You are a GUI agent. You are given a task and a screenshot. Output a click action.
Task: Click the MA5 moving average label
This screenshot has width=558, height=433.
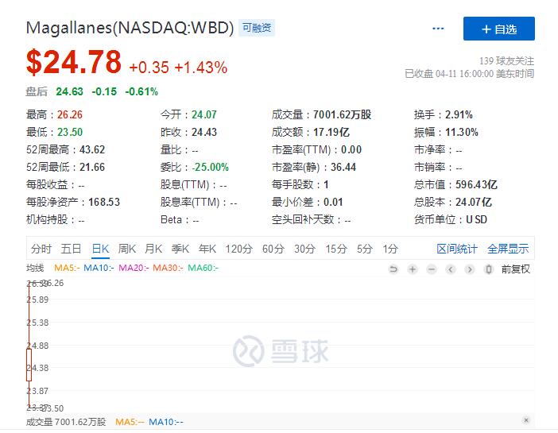point(67,268)
